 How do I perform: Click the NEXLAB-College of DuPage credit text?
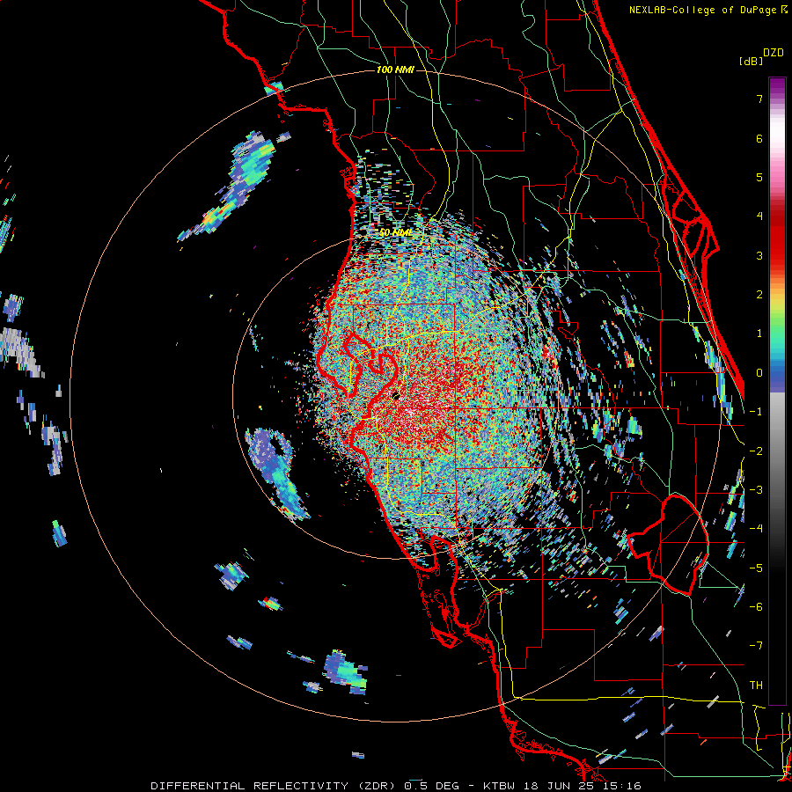coord(704,10)
